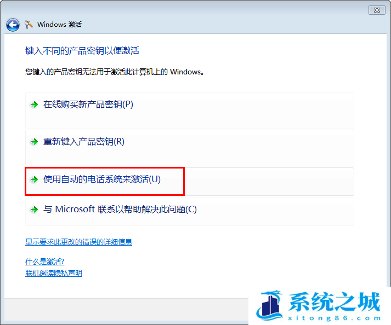Viewport: 391px width, 325px height.
Task: Open 显示要求此更改的错误的详细信息 link
Action: point(78,242)
